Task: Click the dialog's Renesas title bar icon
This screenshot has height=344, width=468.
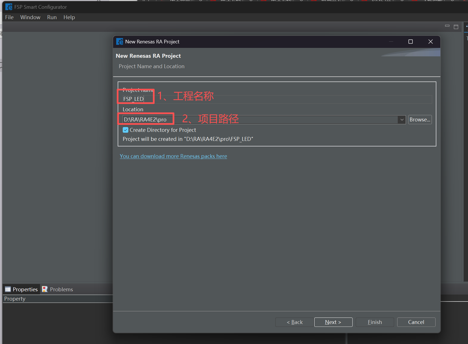Action: pos(120,41)
